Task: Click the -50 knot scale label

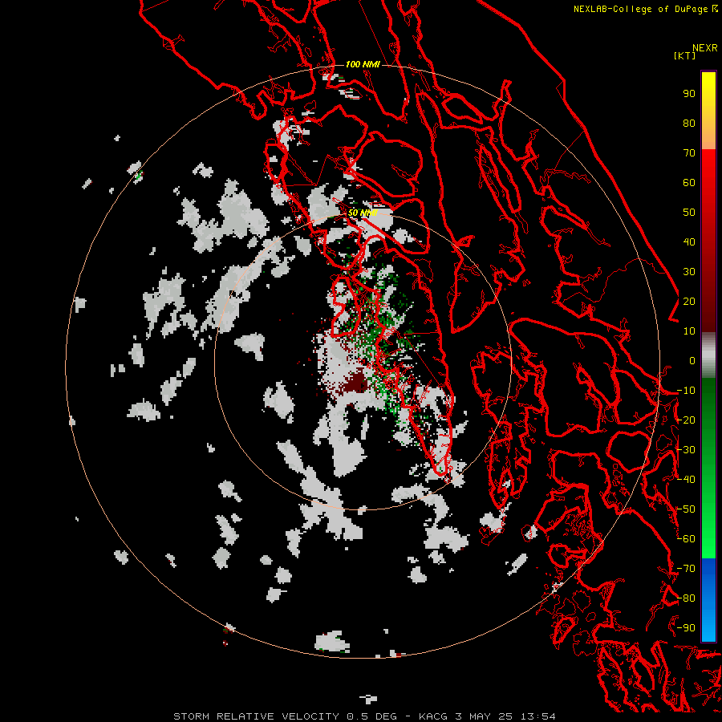Action: pyautogui.click(x=686, y=509)
